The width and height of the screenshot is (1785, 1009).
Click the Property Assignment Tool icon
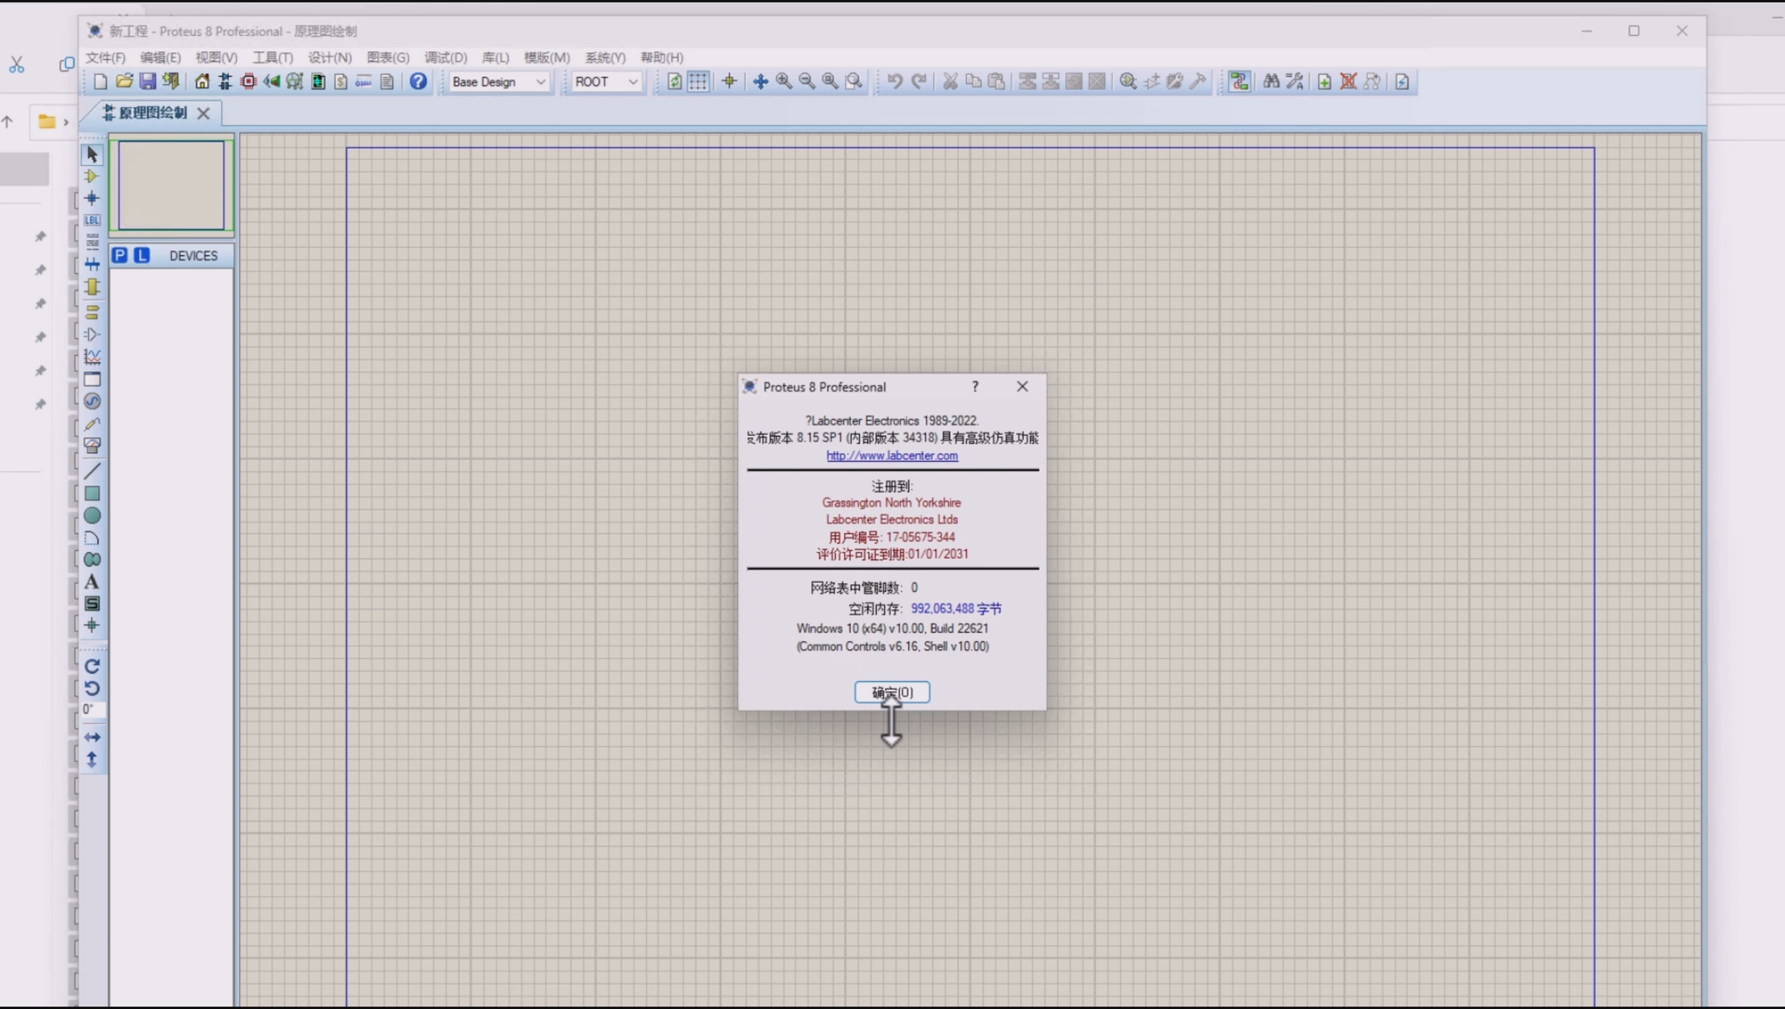[x=1294, y=81]
